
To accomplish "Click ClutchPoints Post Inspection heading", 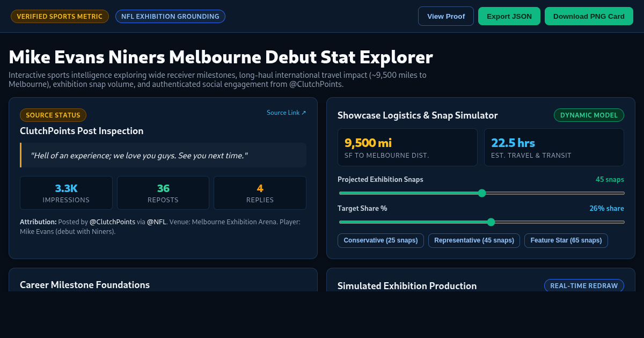I will [82, 131].
